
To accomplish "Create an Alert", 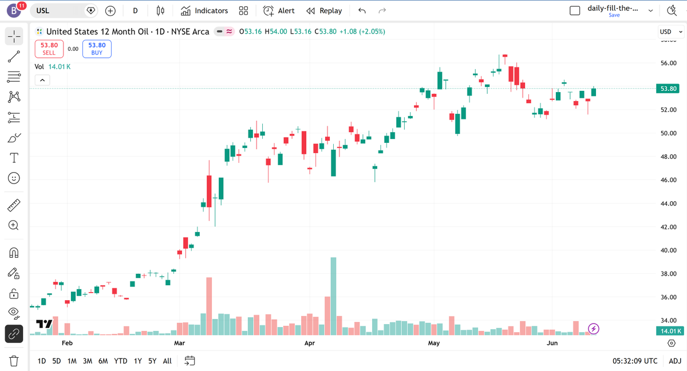I will [x=279, y=11].
